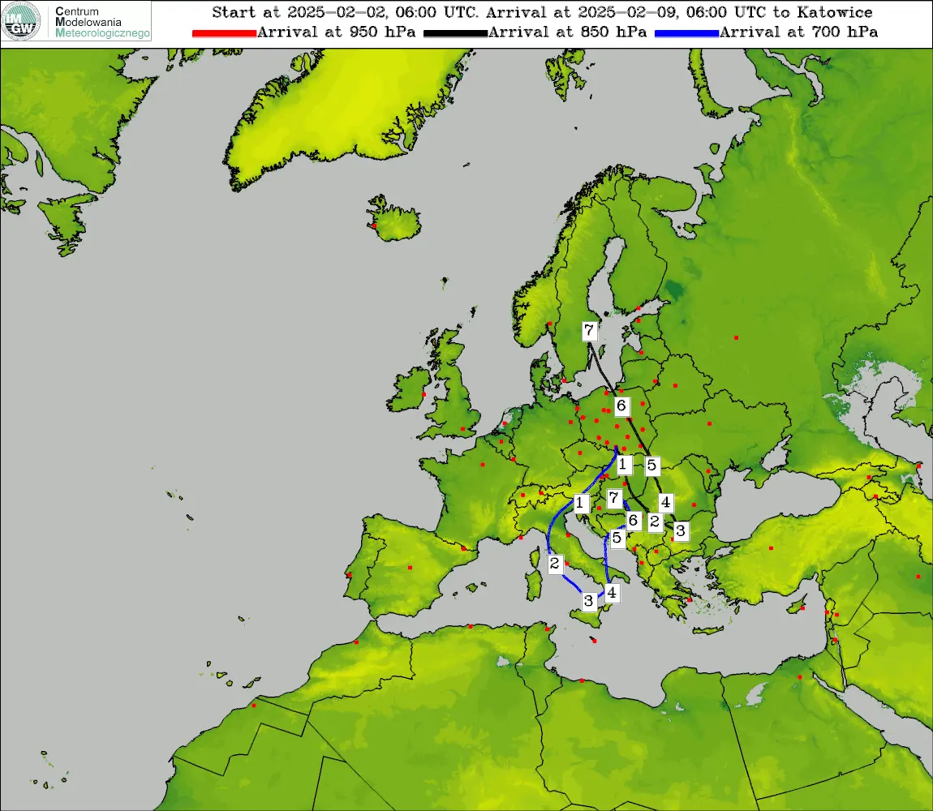Viewport: 933px width, 811px height.
Task: Click the Centrum Modelowania Meteorologicznego label
Action: [101, 22]
